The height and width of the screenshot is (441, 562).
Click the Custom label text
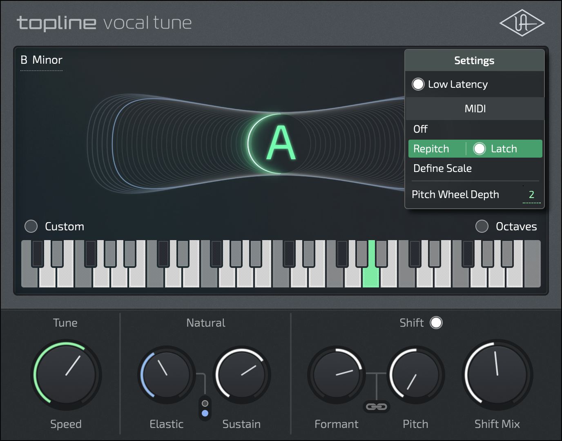coord(65,226)
